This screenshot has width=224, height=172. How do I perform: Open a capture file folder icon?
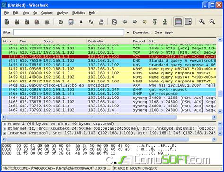tap(61, 22)
